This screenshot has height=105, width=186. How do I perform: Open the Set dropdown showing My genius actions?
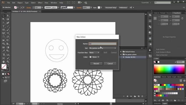coord(103,48)
